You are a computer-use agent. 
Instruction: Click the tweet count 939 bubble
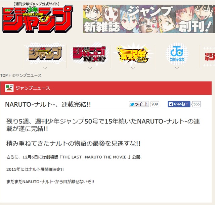click(155, 104)
